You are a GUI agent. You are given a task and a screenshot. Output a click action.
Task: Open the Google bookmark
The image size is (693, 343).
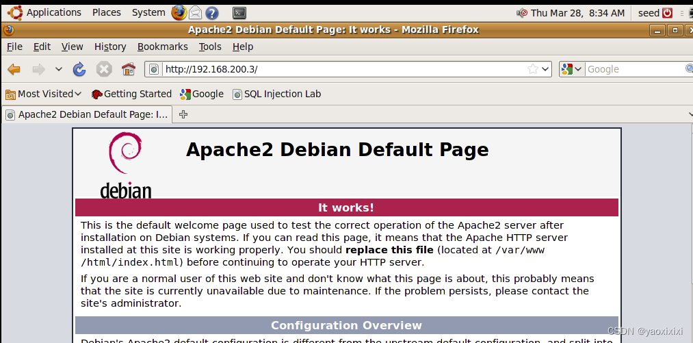(x=202, y=94)
